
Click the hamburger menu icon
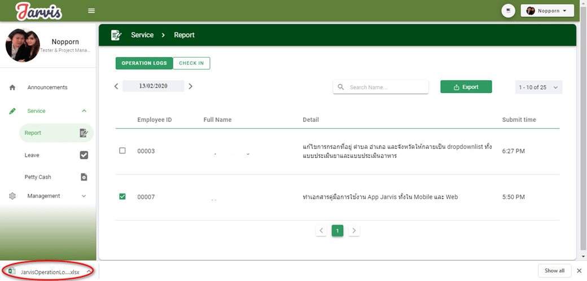pos(91,11)
